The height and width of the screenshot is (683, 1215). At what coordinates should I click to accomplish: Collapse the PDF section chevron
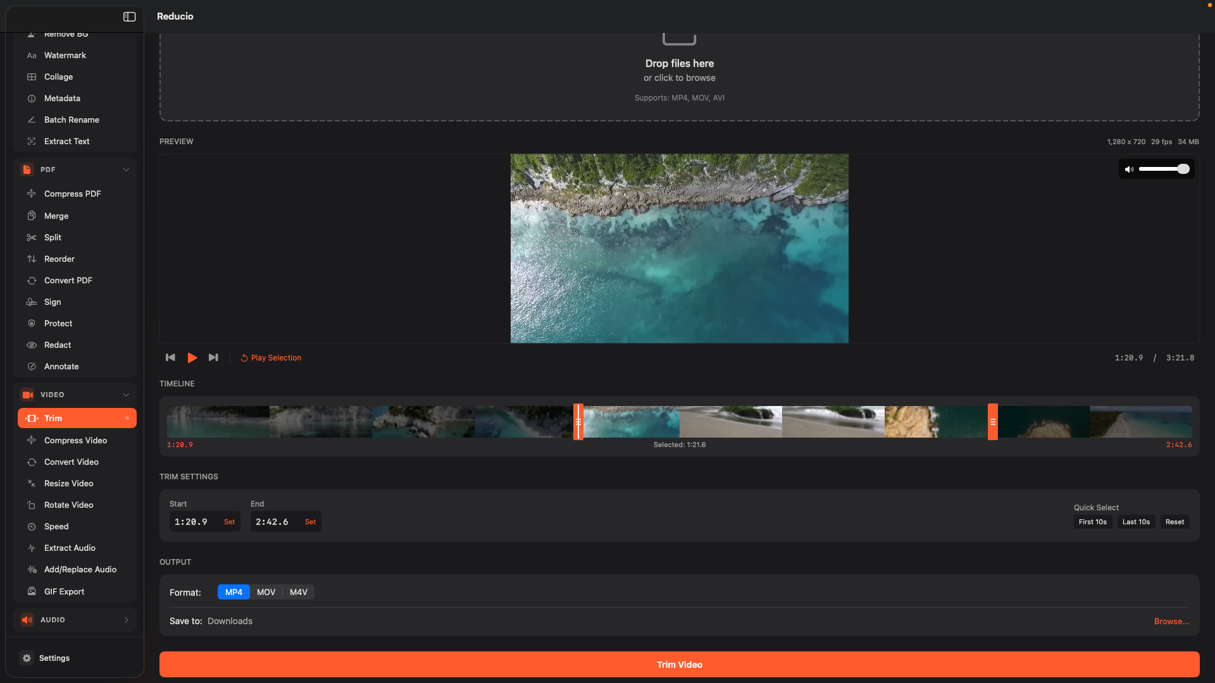point(126,169)
